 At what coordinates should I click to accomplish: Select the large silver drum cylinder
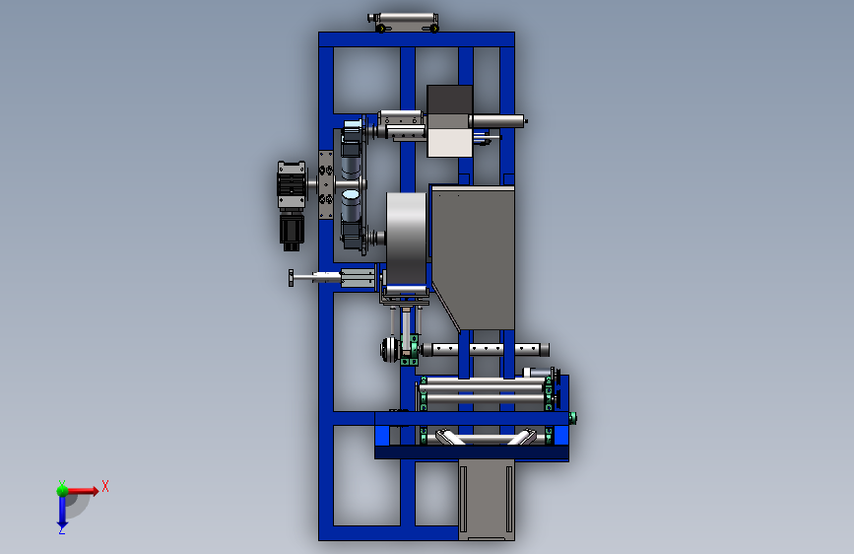tap(406, 239)
